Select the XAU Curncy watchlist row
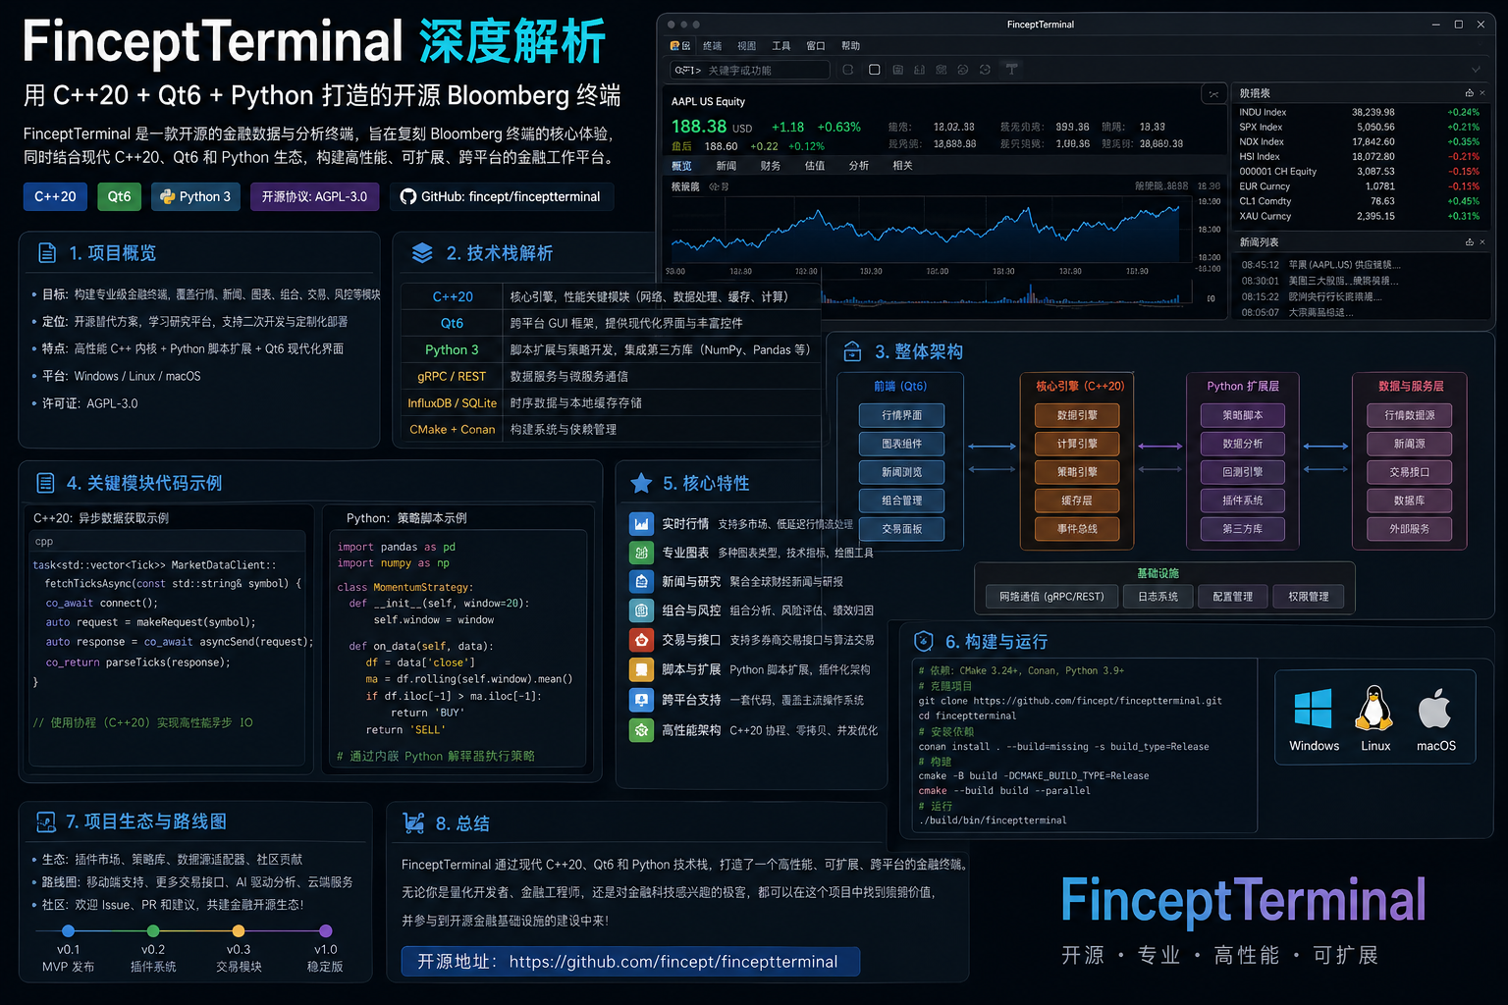The image size is (1508, 1005). coord(1360,216)
